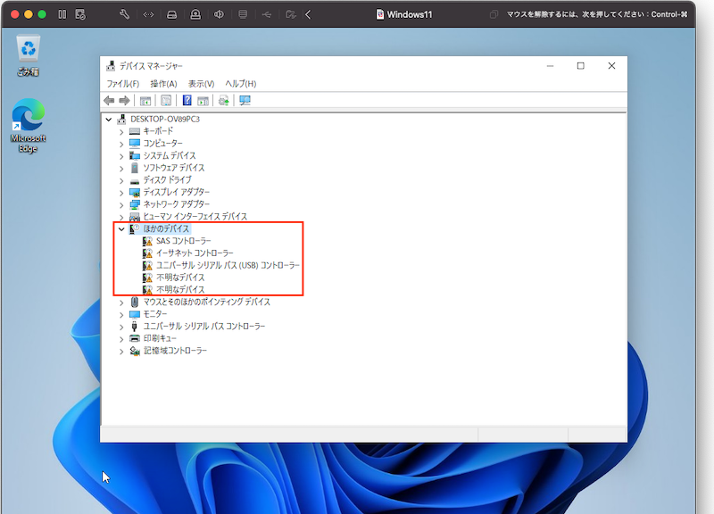Expand the モニター category
The height and width of the screenshot is (514, 714).
[121, 315]
